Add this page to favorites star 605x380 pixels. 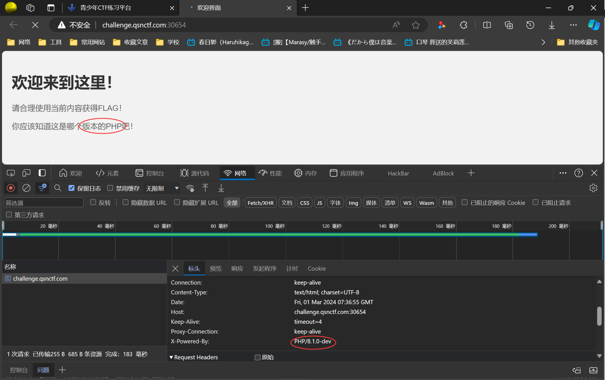(416, 25)
